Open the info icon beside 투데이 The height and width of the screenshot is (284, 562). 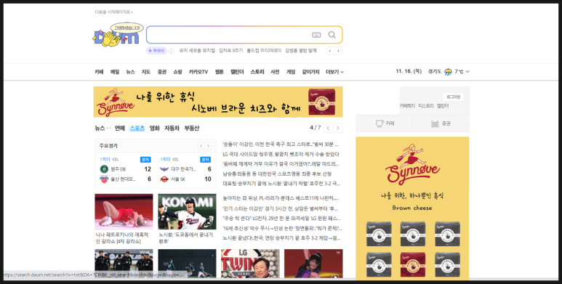click(x=172, y=51)
